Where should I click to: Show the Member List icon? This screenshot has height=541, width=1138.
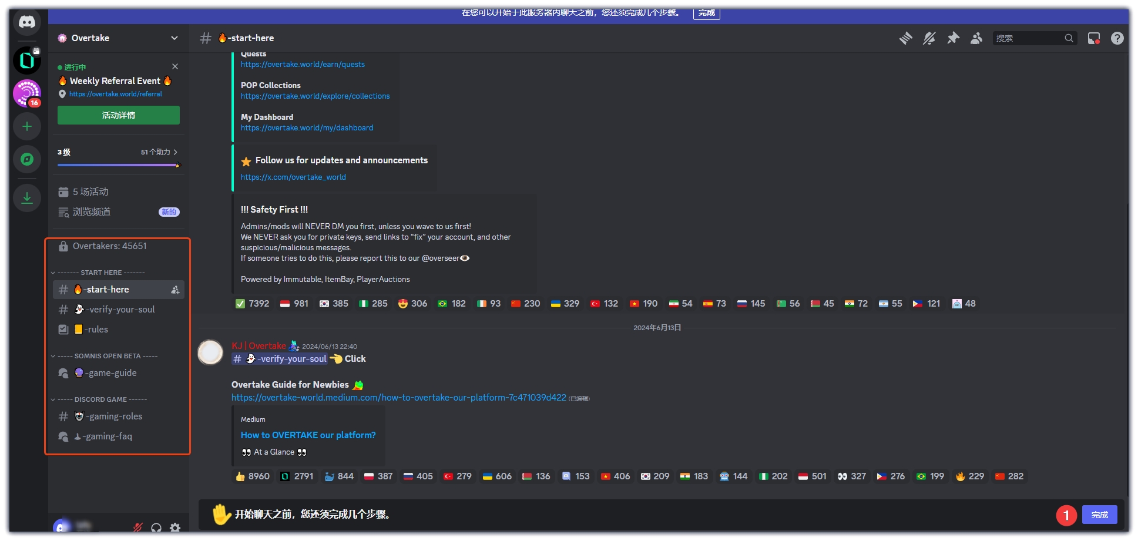point(976,38)
